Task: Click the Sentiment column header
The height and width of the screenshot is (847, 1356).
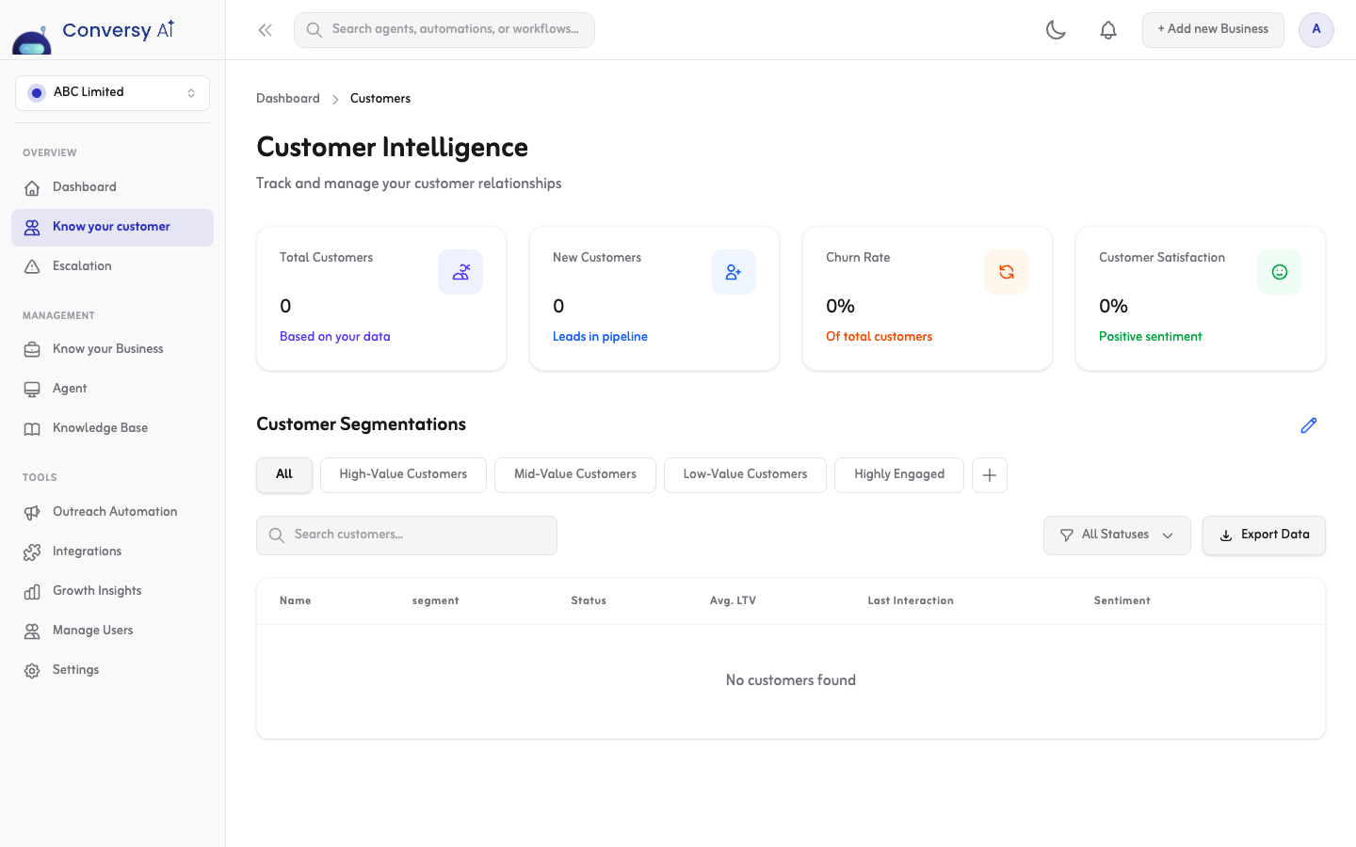Action: 1122,600
